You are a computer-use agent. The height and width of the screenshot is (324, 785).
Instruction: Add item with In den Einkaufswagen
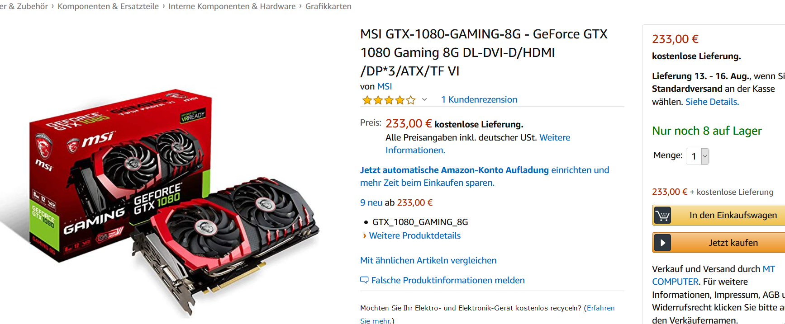[x=718, y=216]
